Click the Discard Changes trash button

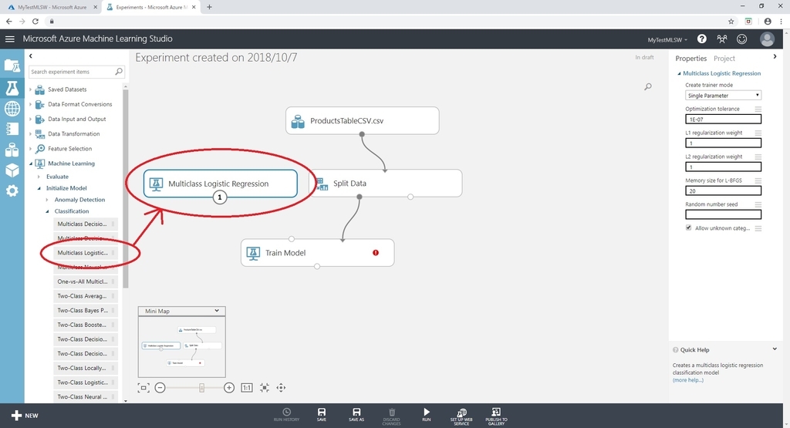[391, 416]
